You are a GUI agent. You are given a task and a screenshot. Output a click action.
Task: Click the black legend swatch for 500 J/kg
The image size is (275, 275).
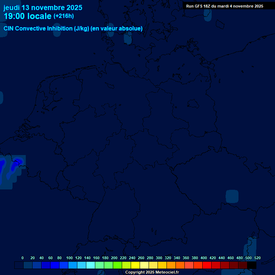[x=251, y=265]
